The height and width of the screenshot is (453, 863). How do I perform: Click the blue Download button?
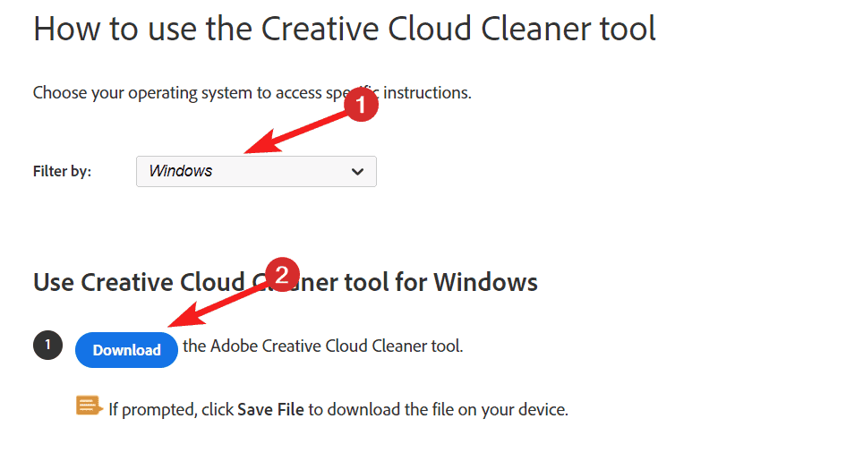pyautogui.click(x=126, y=349)
